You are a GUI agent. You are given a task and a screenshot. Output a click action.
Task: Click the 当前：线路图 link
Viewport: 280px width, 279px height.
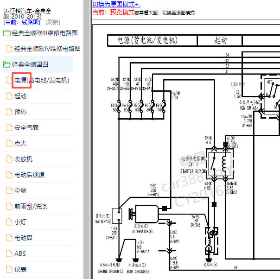(22, 22)
